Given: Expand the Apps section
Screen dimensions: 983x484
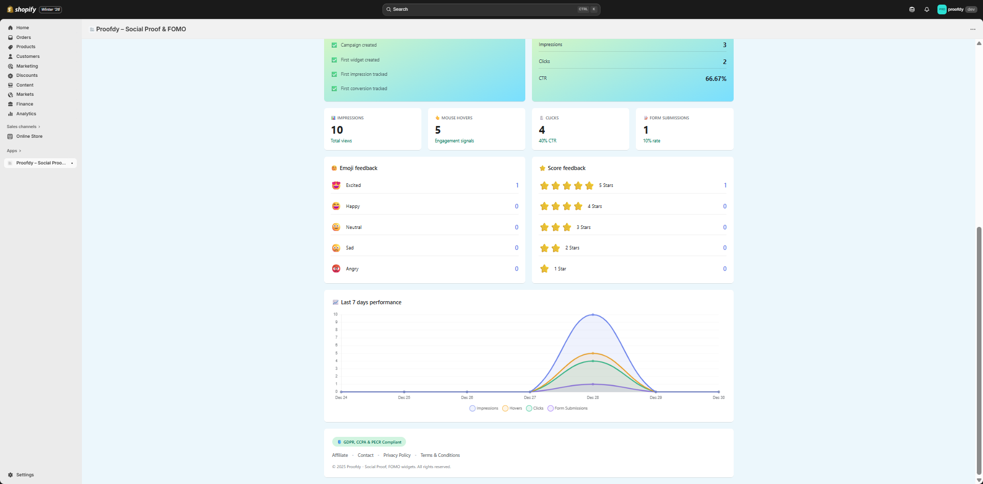Looking at the screenshot, I should [14, 151].
